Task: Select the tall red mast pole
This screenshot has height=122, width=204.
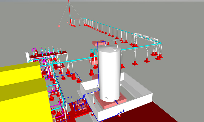Action: [69, 11]
